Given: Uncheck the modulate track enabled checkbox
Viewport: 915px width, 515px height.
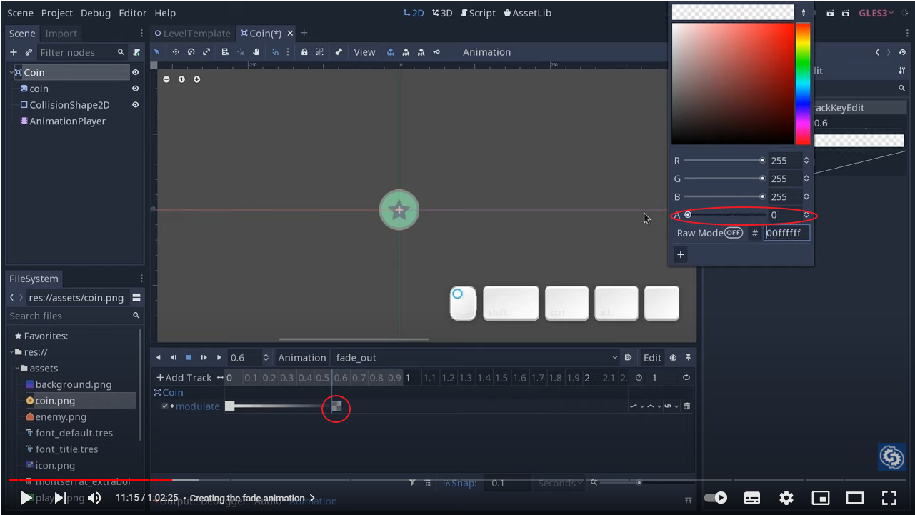Looking at the screenshot, I should point(165,406).
